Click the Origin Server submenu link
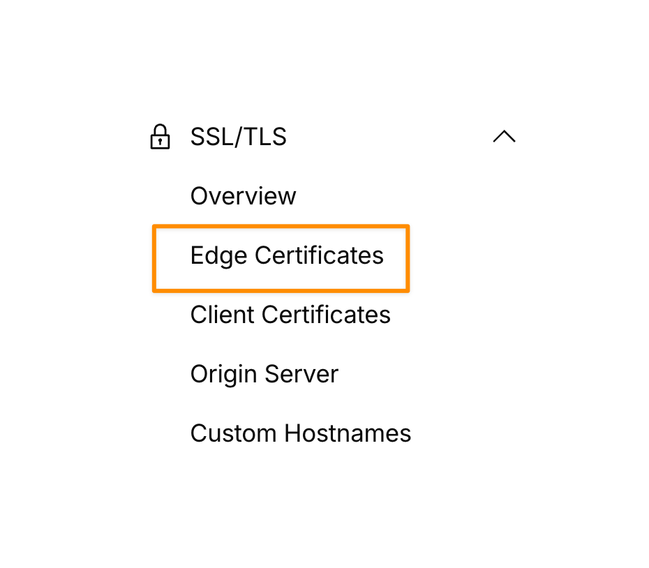This screenshot has width=649, height=568. click(x=264, y=374)
